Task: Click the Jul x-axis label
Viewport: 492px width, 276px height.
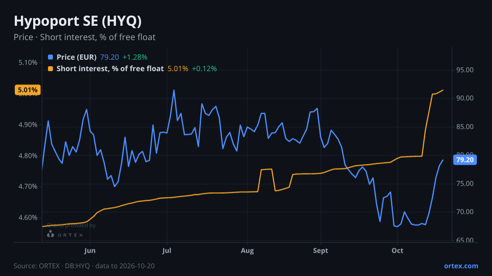Action: [166, 251]
